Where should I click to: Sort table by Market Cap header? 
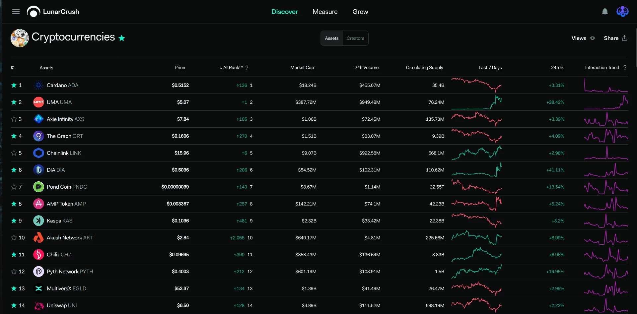[x=302, y=68]
